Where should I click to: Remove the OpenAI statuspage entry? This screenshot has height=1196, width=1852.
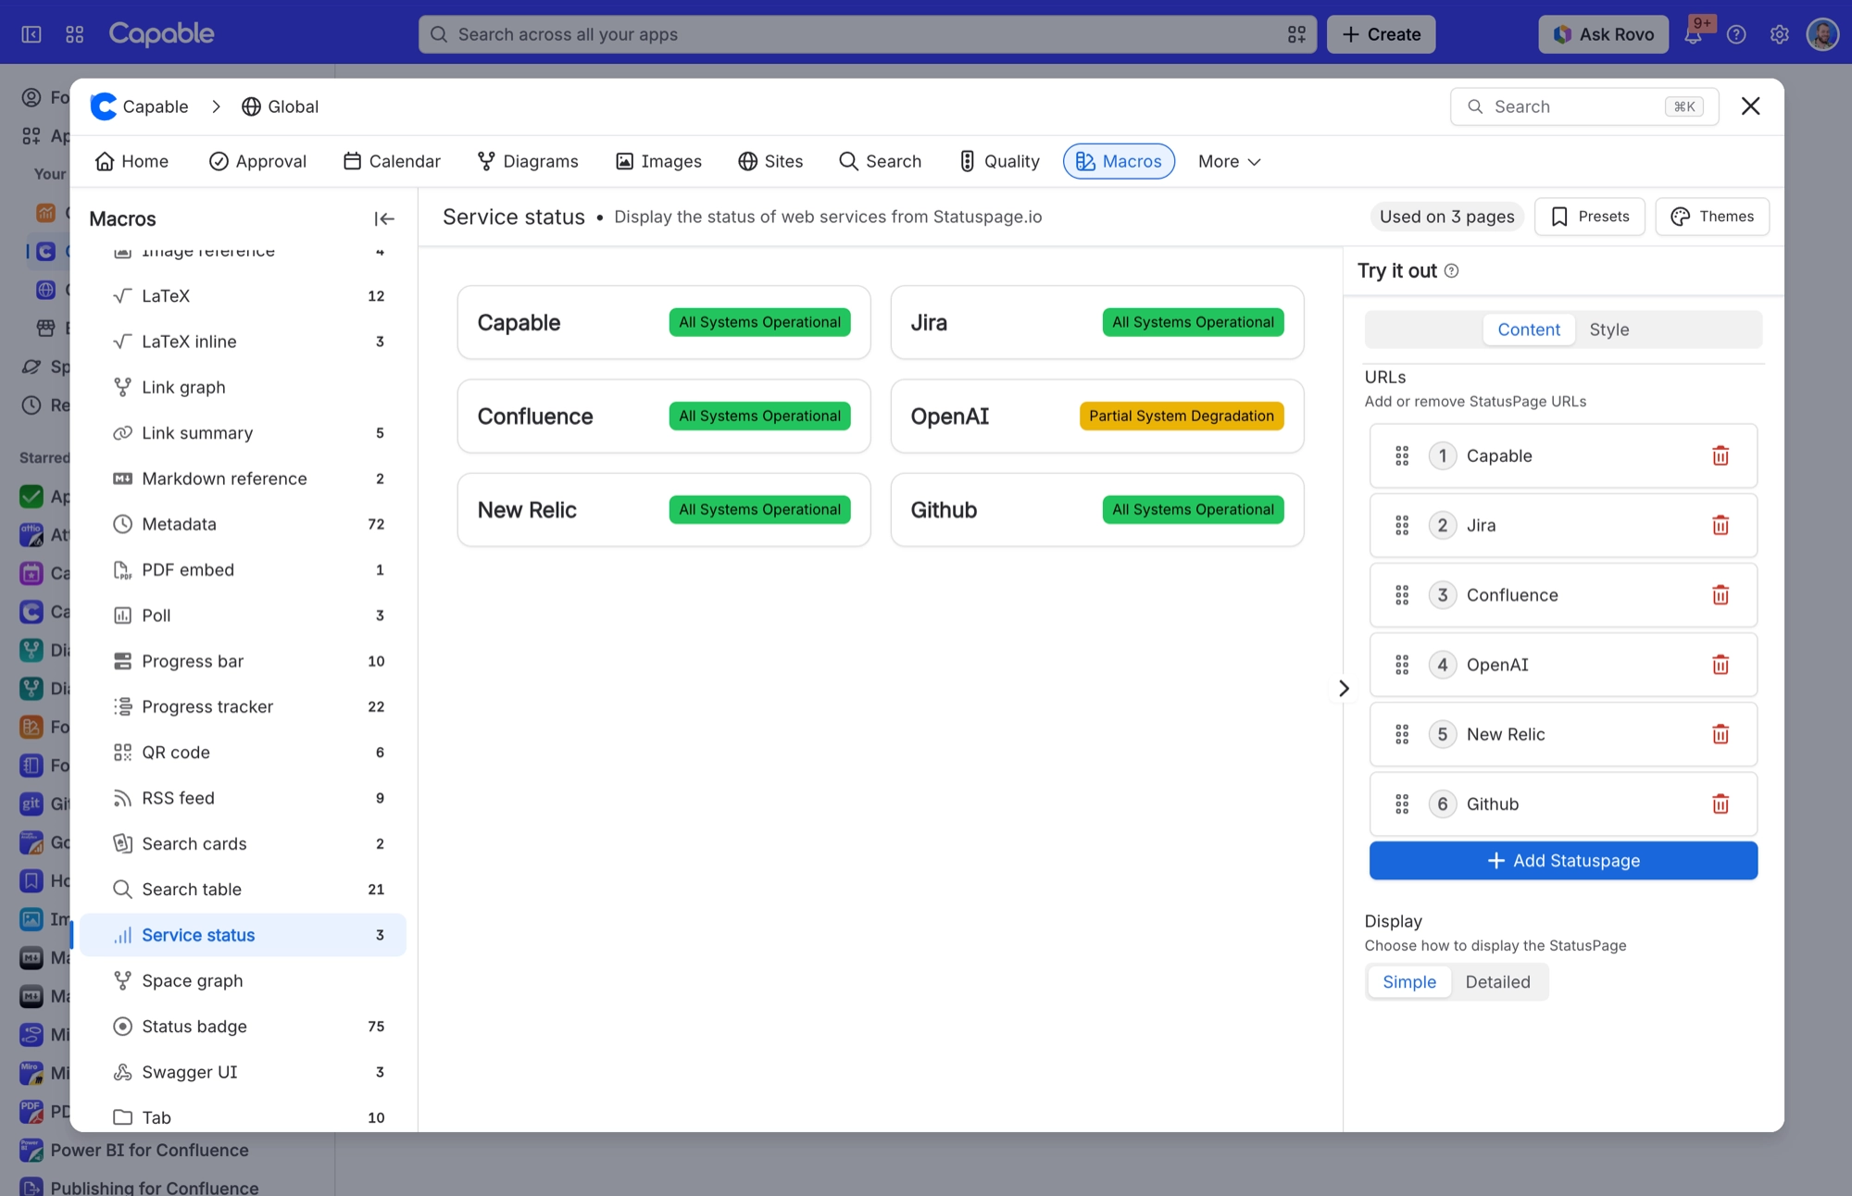click(x=1721, y=665)
